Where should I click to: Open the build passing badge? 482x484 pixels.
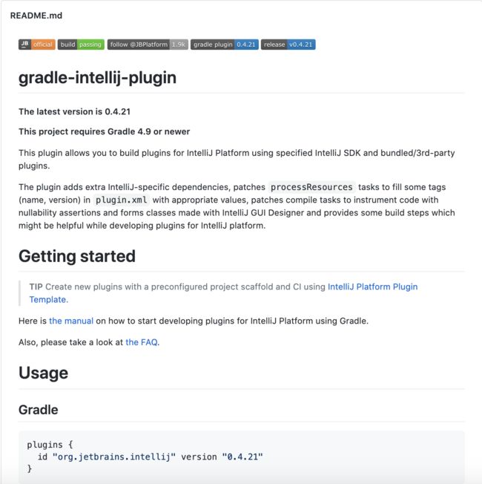(x=81, y=45)
